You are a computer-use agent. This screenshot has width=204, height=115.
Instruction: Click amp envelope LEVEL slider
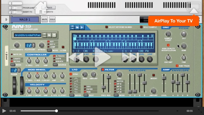click(x=164, y=78)
